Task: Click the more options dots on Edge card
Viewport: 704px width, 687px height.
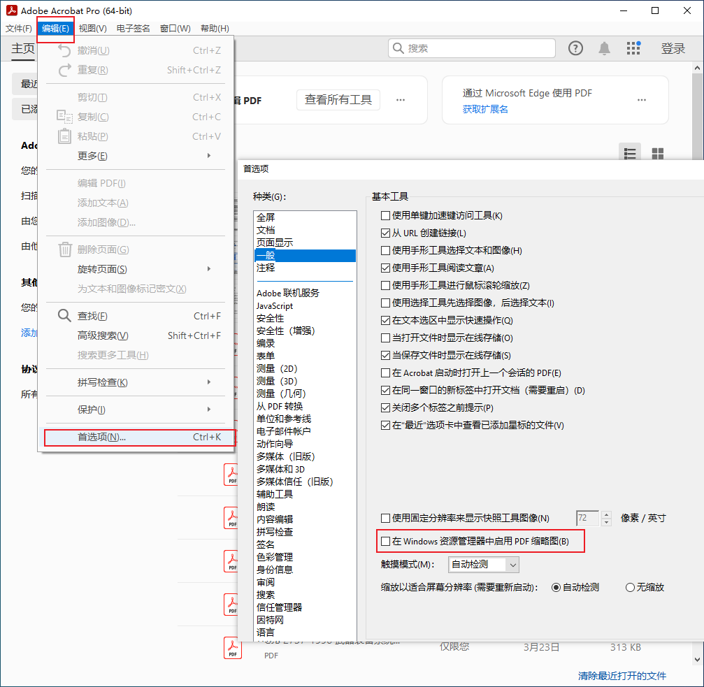Action: [642, 100]
